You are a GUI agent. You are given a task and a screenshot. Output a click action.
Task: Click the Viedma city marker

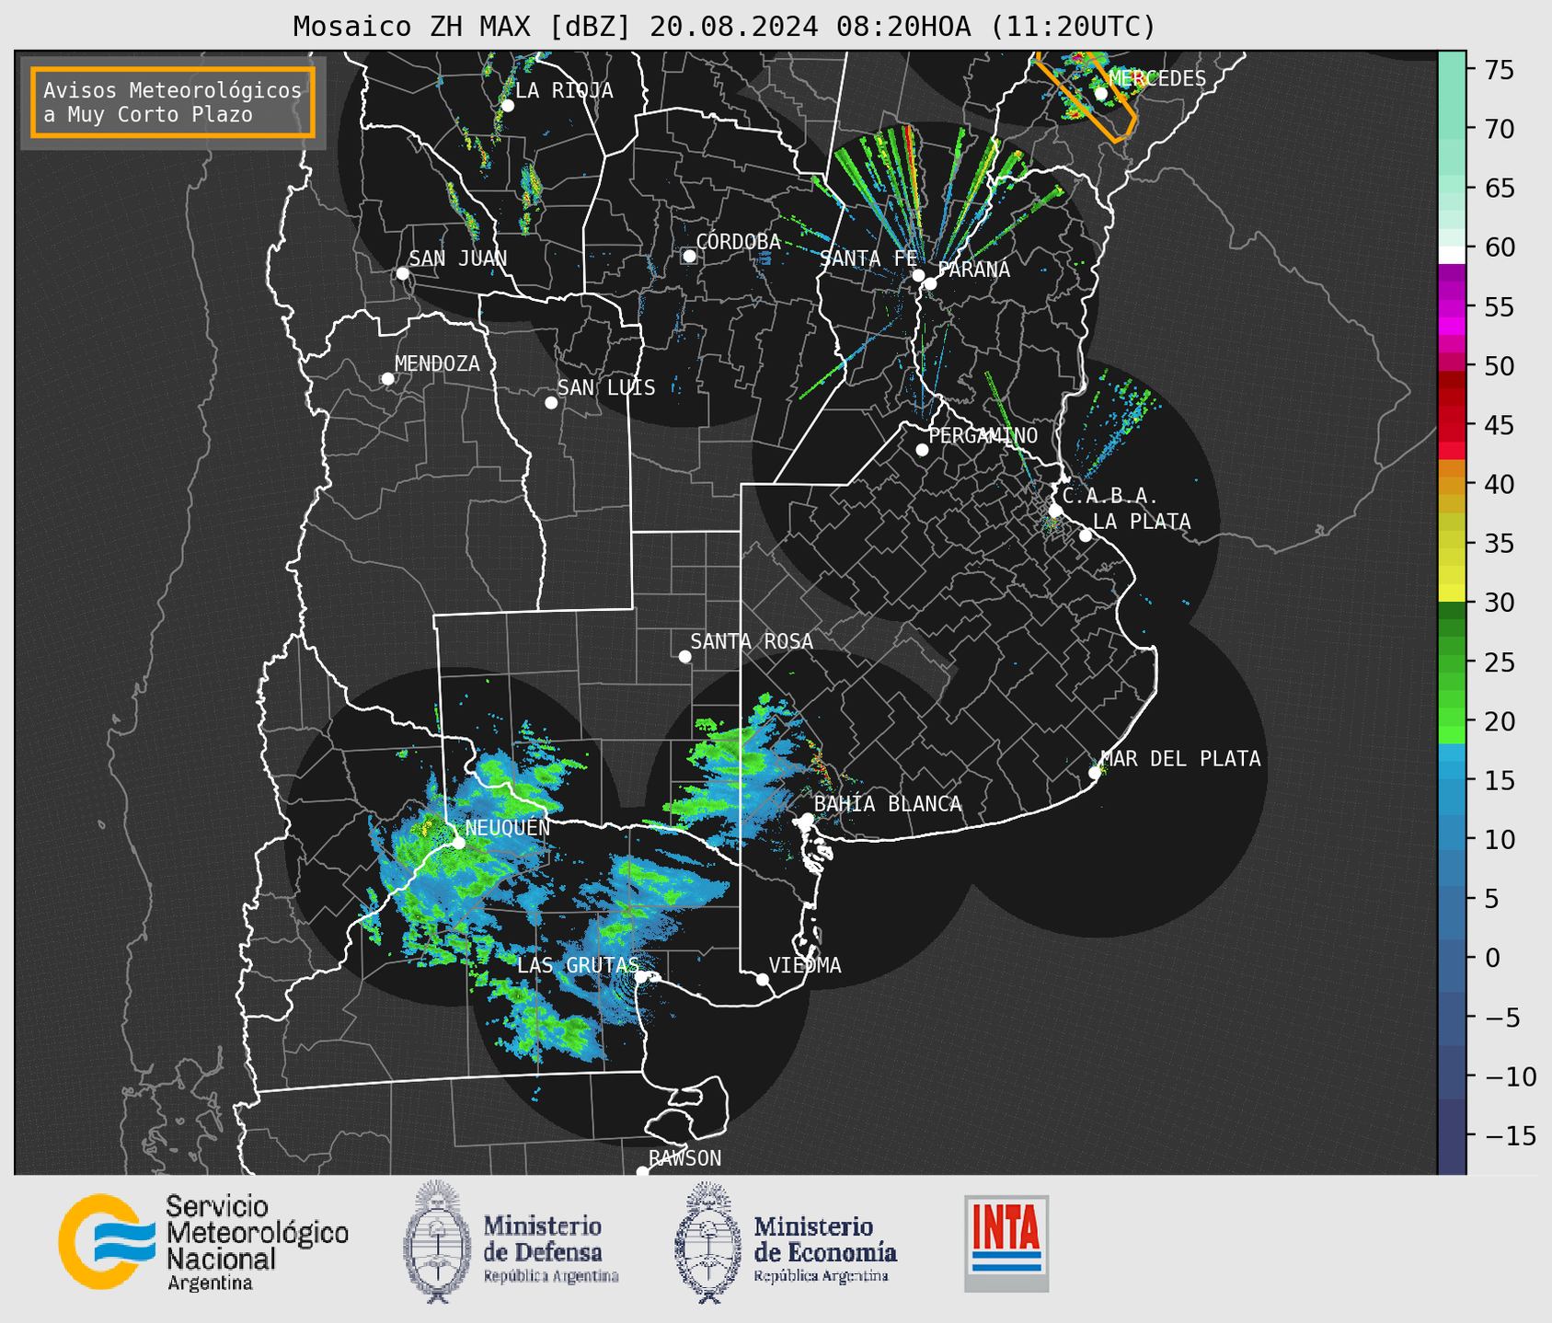763,979
